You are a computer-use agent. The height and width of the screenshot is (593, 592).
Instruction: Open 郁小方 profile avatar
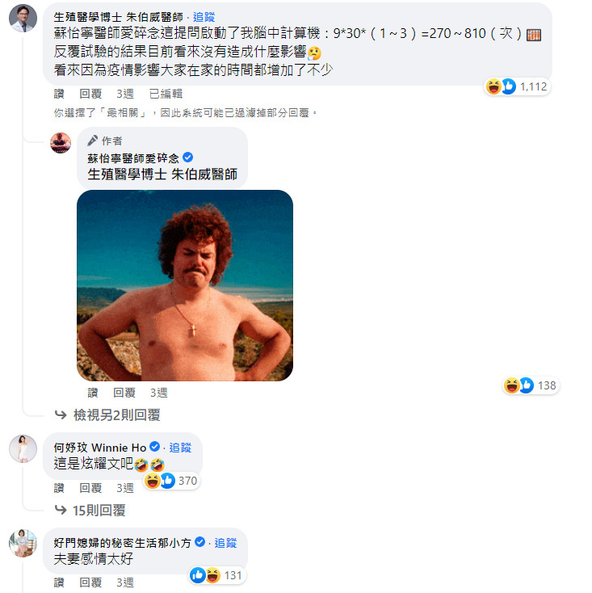[x=23, y=543]
